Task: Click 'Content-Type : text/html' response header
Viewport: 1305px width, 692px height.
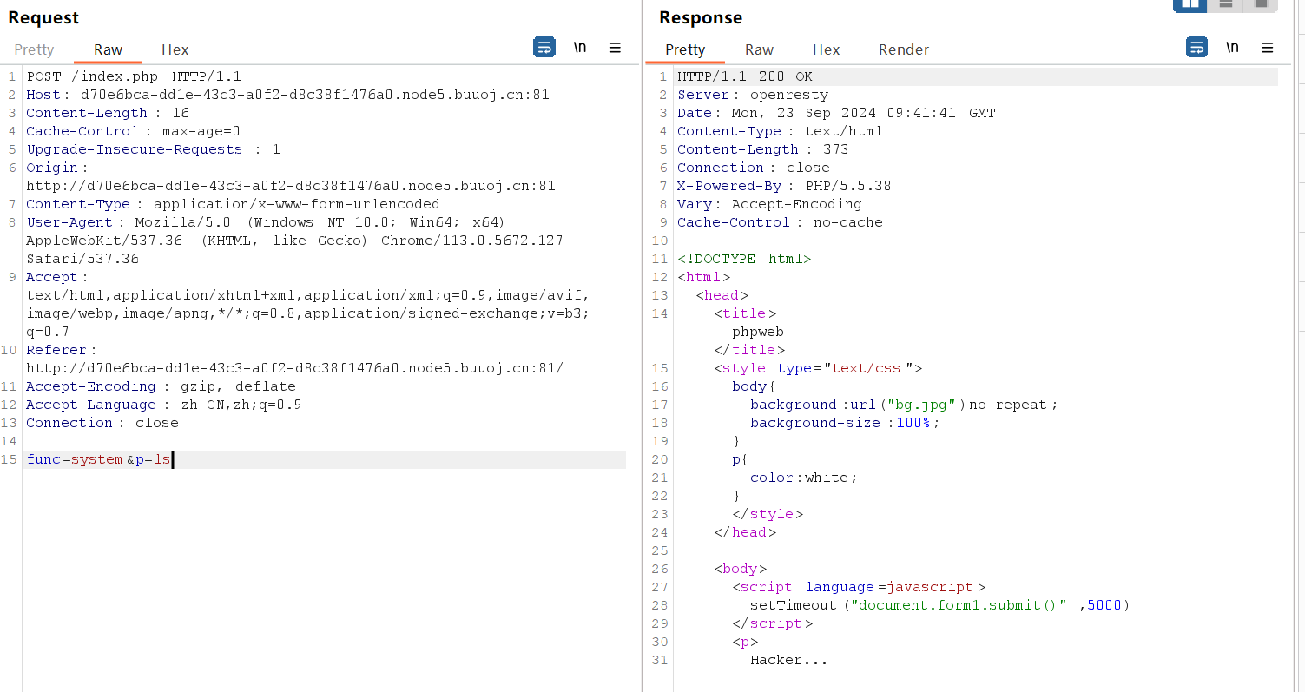Action: (780, 131)
